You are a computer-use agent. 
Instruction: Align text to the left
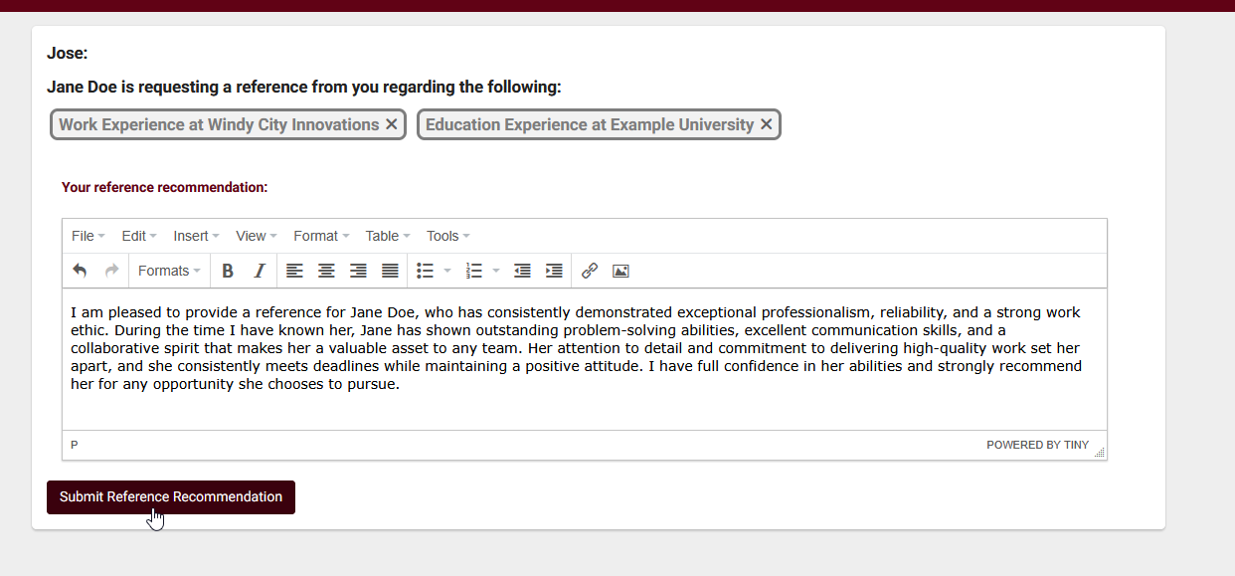pos(294,271)
